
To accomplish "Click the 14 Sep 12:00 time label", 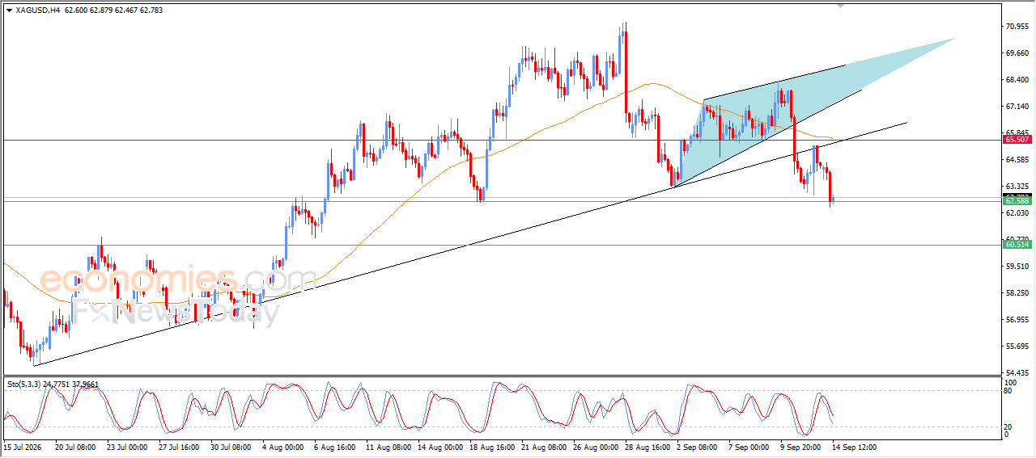I will click(x=852, y=447).
